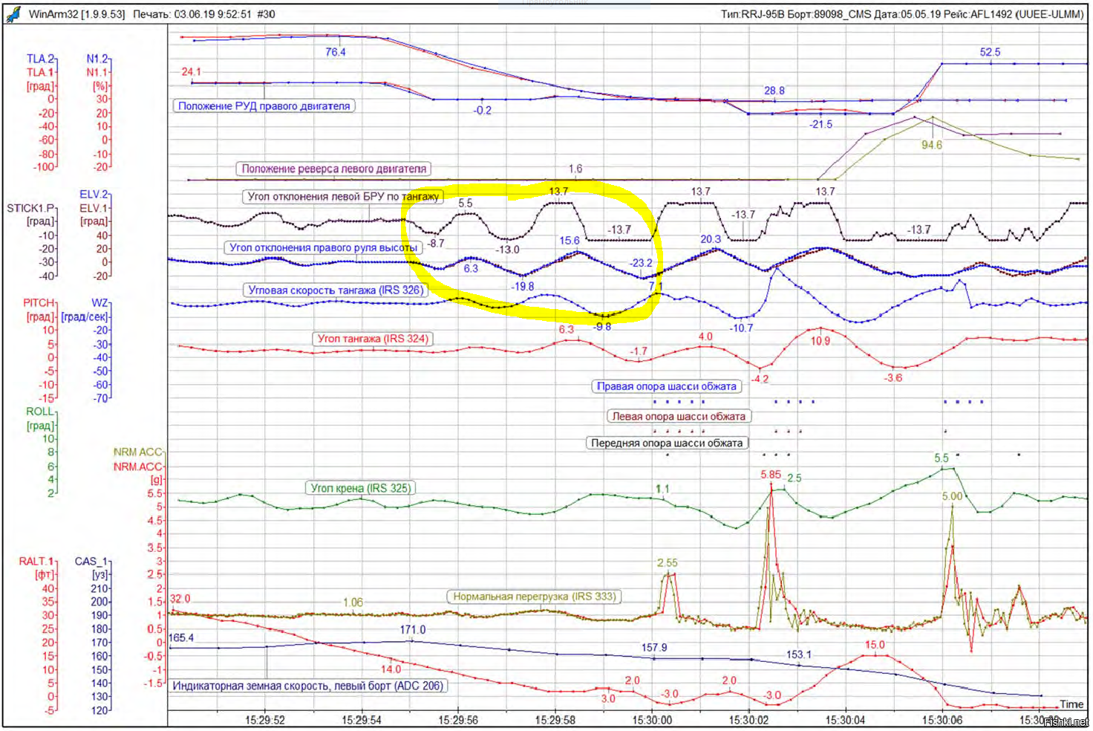Click the N1 value label 76.4
This screenshot has height=731, width=1093.
336,52
